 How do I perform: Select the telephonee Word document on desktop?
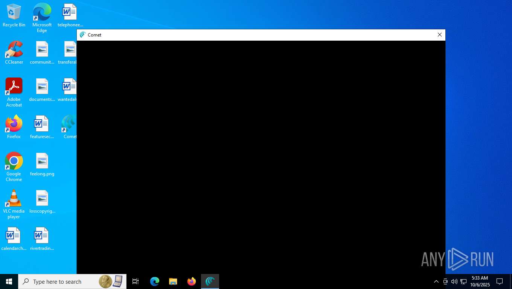(70, 15)
